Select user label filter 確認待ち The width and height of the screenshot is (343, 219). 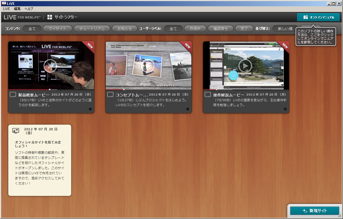coord(221,29)
